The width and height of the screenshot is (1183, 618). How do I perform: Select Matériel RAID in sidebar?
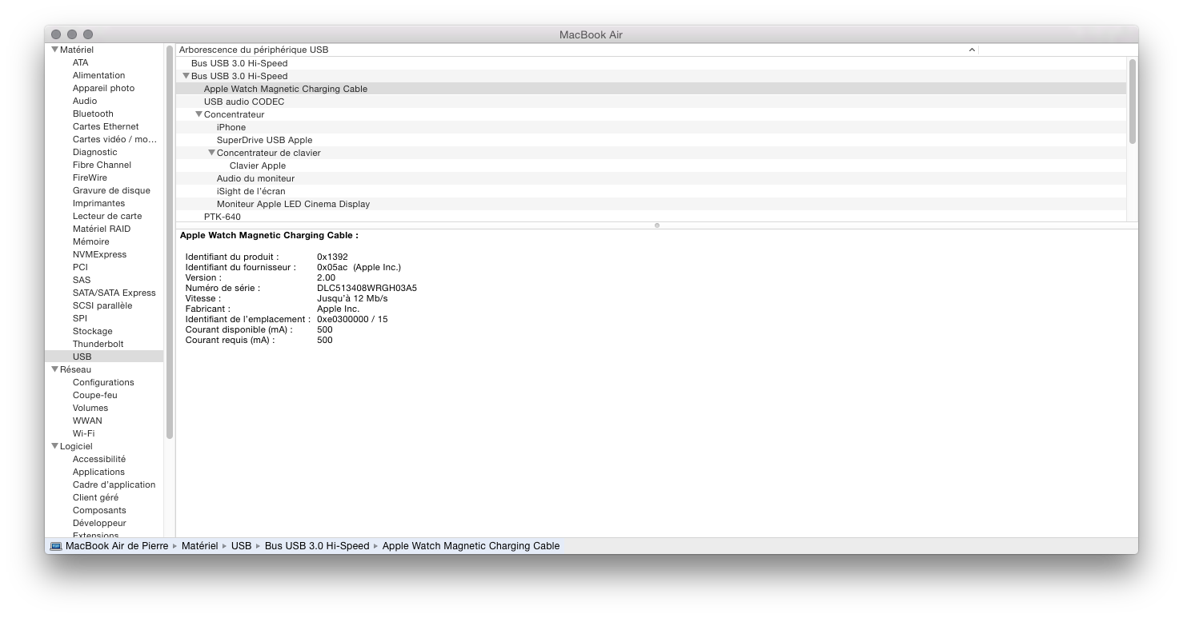pos(102,229)
